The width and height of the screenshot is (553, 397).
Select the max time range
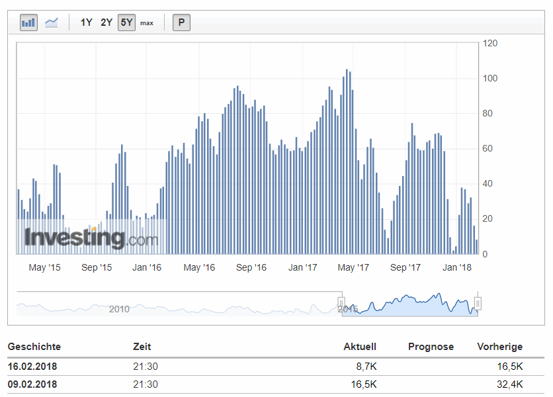click(147, 23)
